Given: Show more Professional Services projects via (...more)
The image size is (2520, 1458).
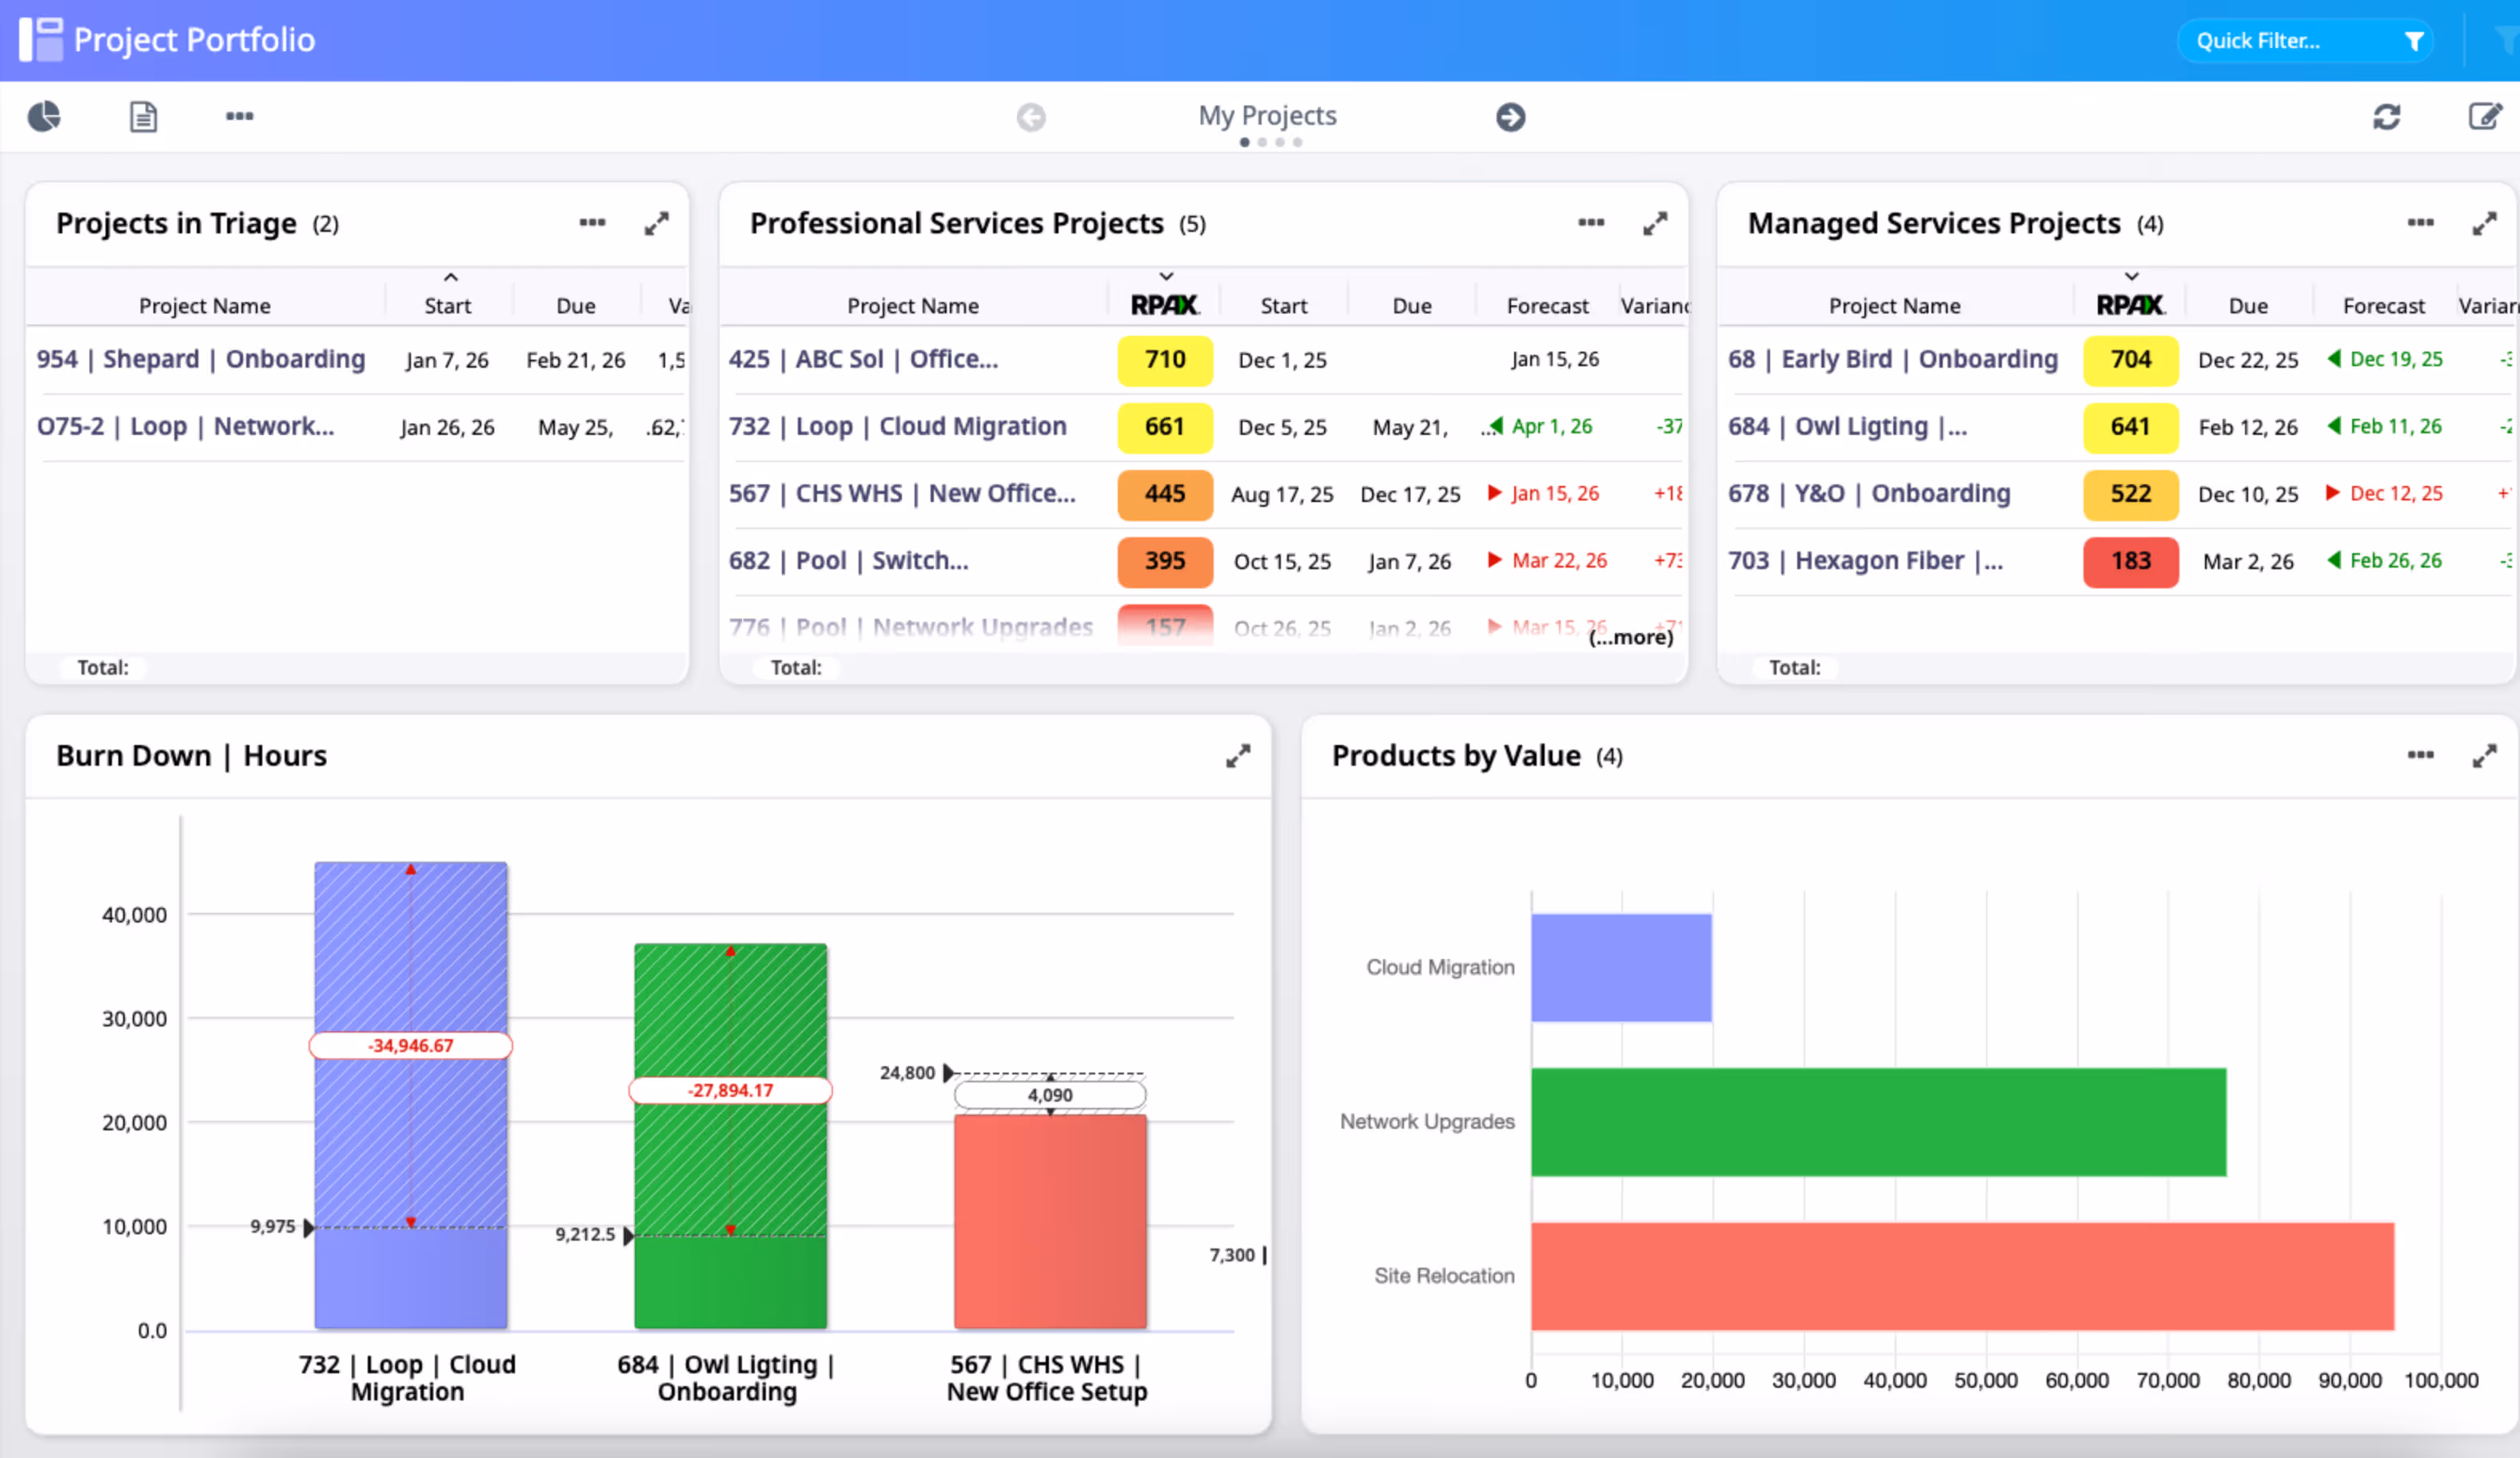Looking at the screenshot, I should (1630, 637).
